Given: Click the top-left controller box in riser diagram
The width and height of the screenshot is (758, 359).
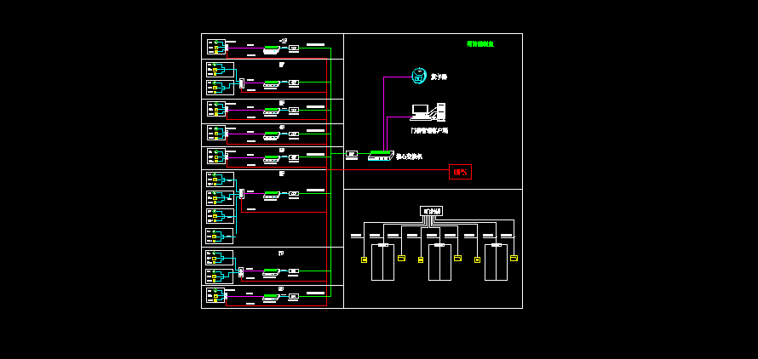Looking at the screenshot, I should point(215,47).
